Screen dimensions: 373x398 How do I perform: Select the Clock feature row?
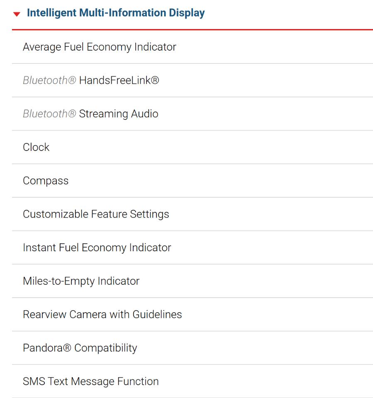pos(193,147)
